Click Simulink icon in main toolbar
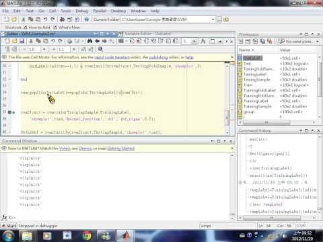 pos(62,19)
